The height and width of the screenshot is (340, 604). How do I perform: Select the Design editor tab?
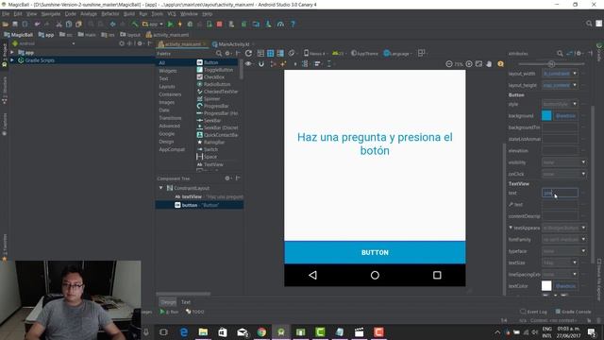(x=168, y=302)
